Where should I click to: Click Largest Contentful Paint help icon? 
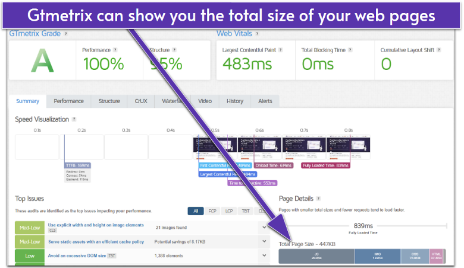point(281,50)
